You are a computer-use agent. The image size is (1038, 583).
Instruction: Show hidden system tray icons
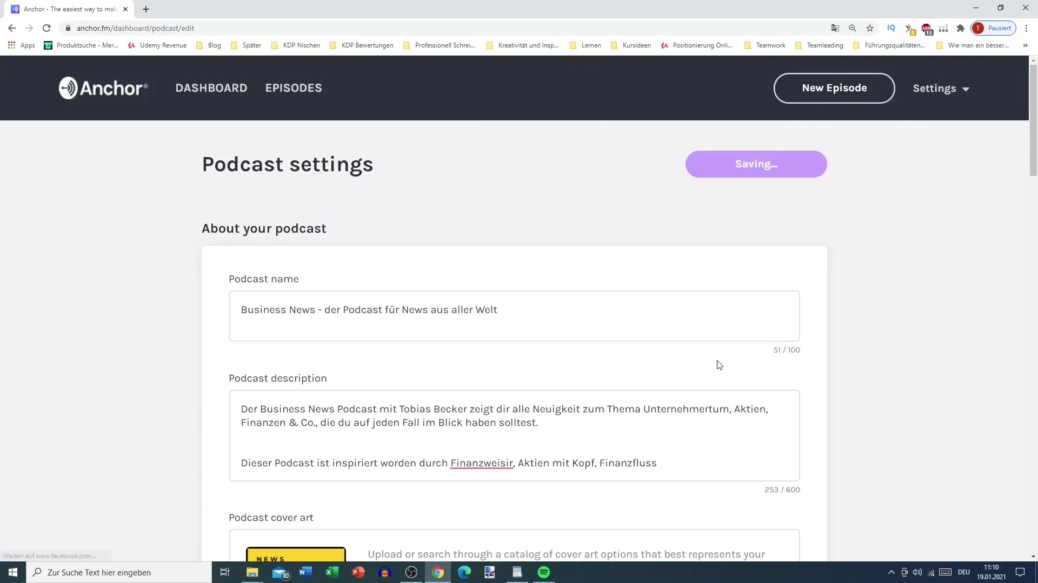(891, 572)
